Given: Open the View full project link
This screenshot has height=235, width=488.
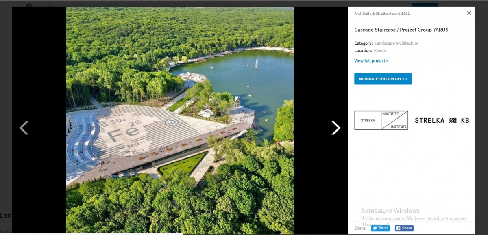Looking at the screenshot, I should (371, 61).
